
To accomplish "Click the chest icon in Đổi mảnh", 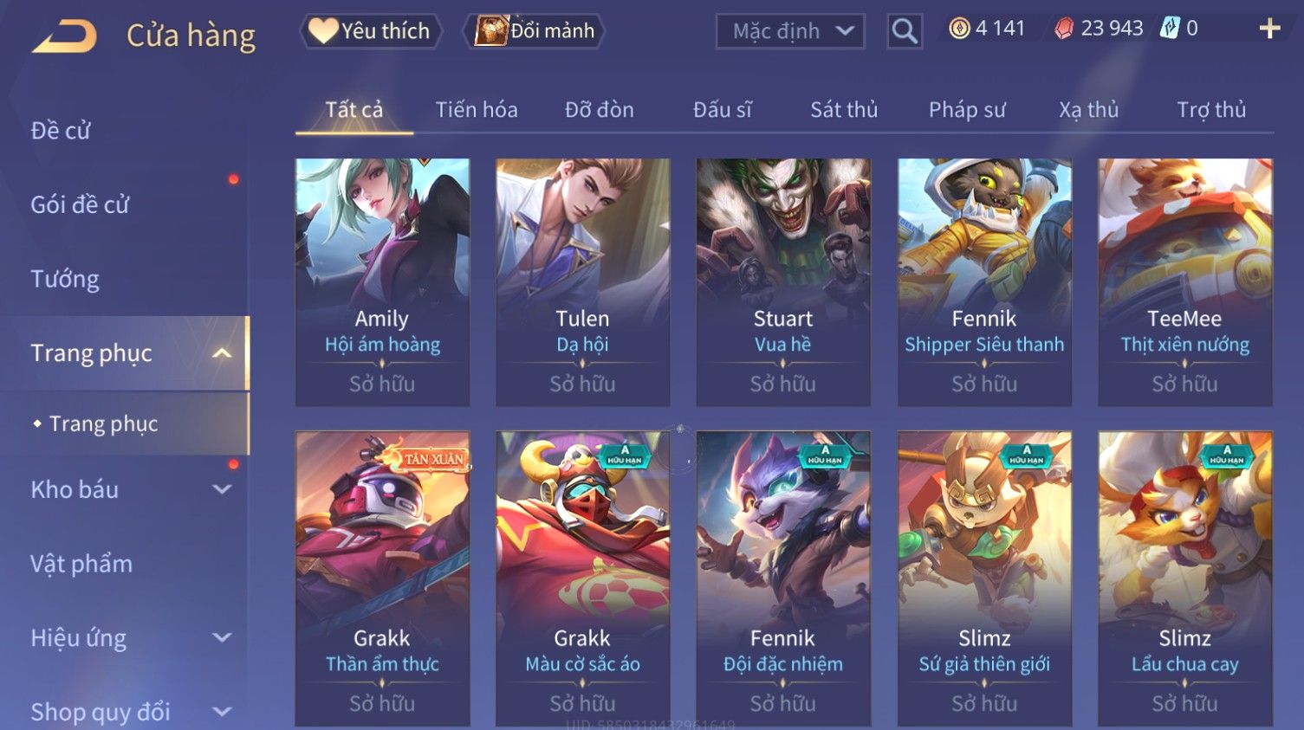I will (490, 31).
